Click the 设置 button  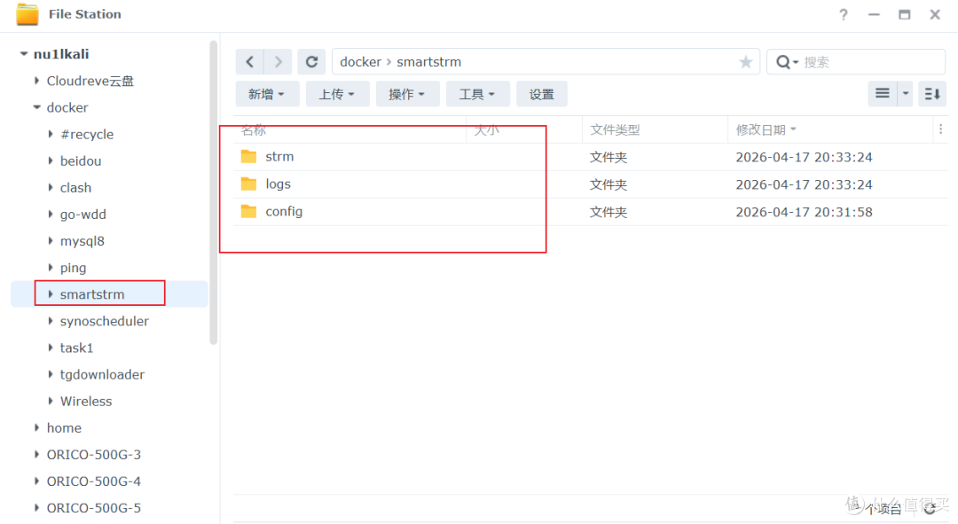click(x=541, y=94)
